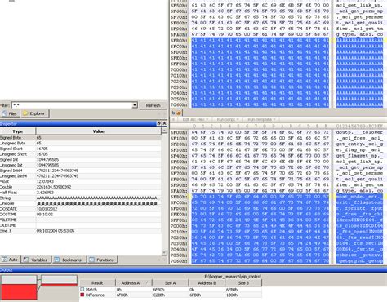387x302 pixels.
Task: Open the Run Template dropdown
Action: [x=261, y=119]
